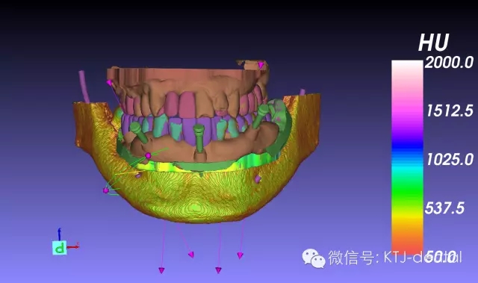Click the green orientation cube labeled d
This screenshot has width=478, height=283.
point(60,248)
